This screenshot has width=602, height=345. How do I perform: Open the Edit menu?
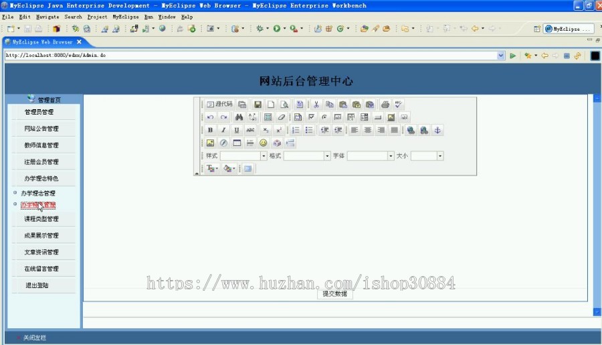[x=25, y=17]
